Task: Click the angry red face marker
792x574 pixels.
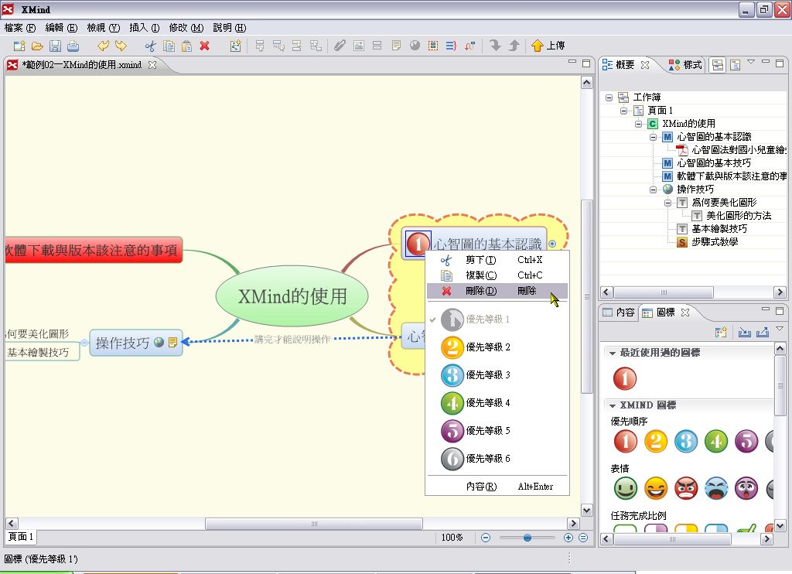Action: (685, 488)
